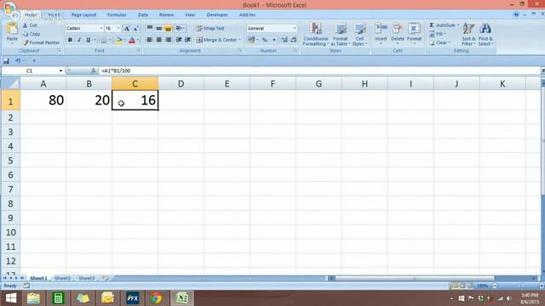The height and width of the screenshot is (306, 545).
Task: Click AutoSum button
Action: tap(442, 25)
